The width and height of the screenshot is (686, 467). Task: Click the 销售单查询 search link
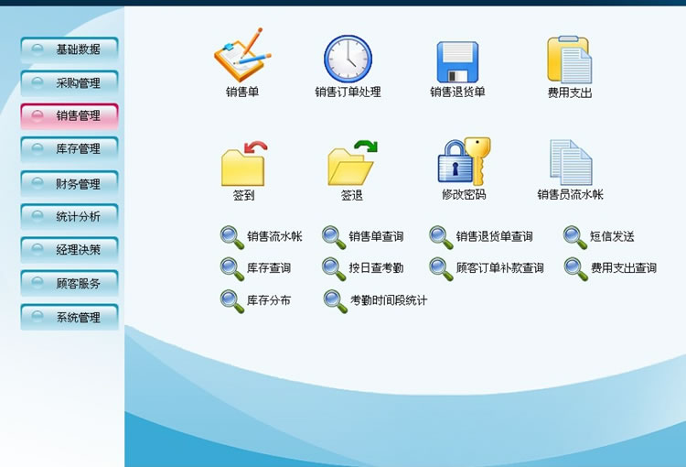375,237
